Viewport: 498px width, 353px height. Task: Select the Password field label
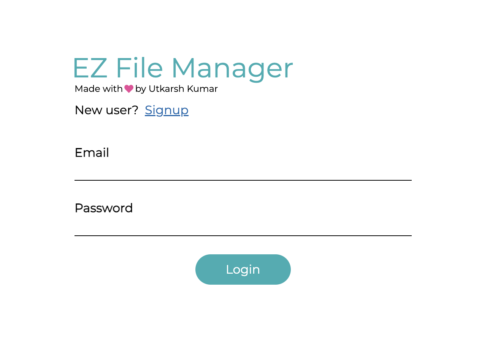[x=103, y=208]
